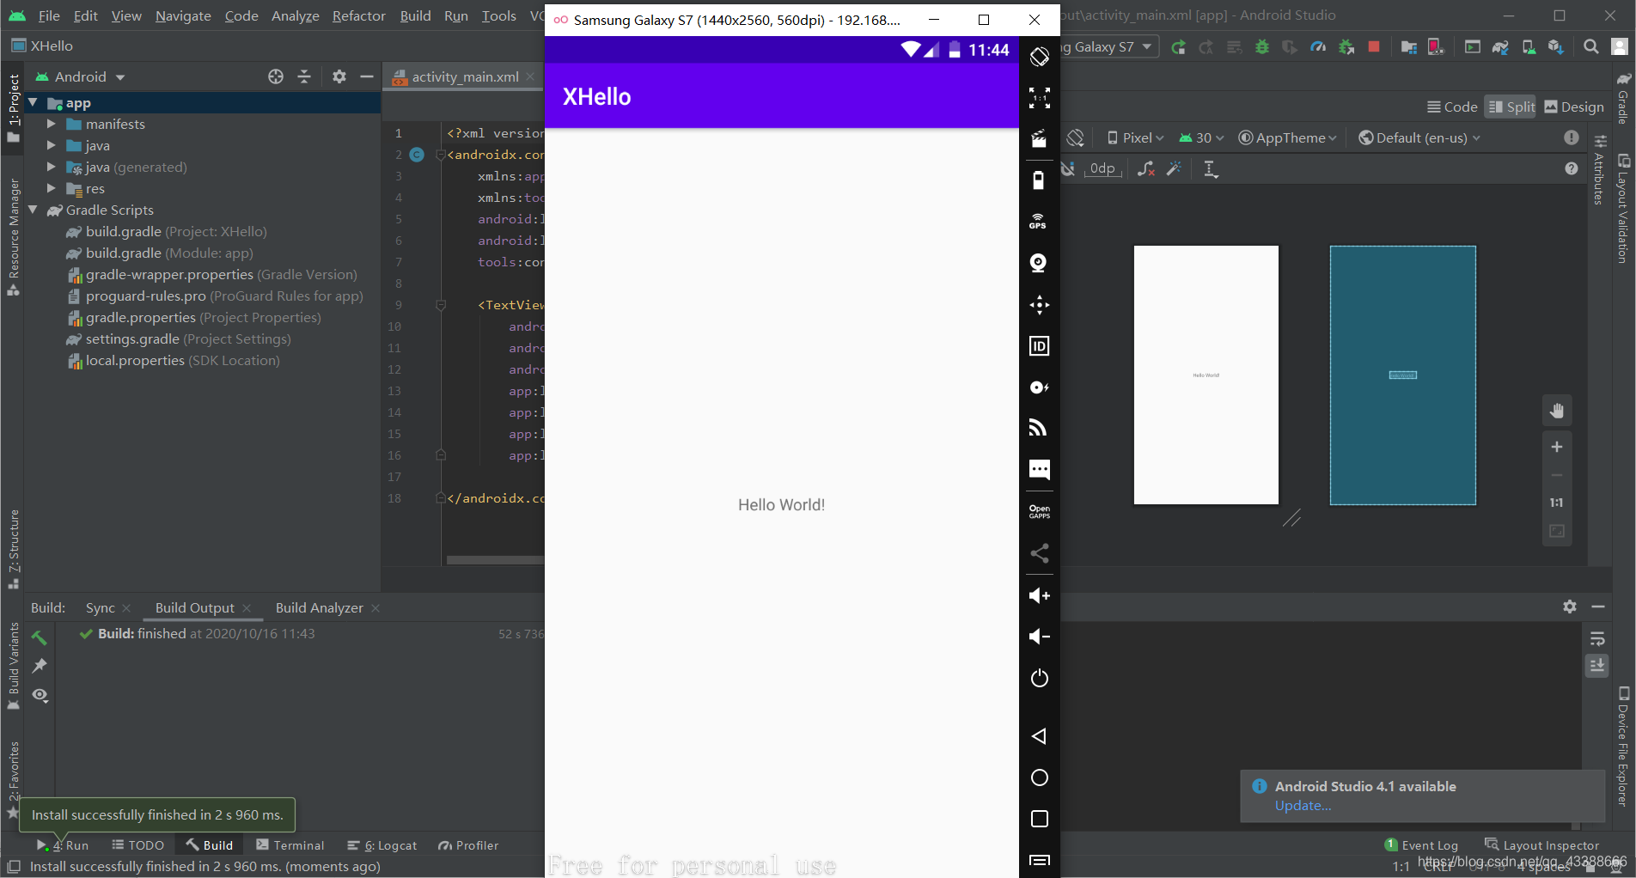Open the Android project view dropdown
Screen dimensions: 1636x878
click(81, 76)
